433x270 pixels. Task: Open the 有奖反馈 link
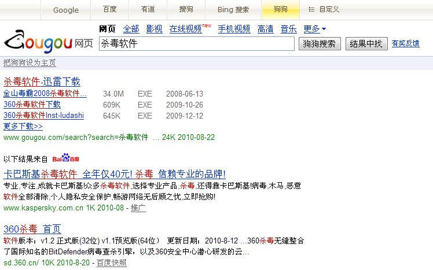(x=405, y=43)
